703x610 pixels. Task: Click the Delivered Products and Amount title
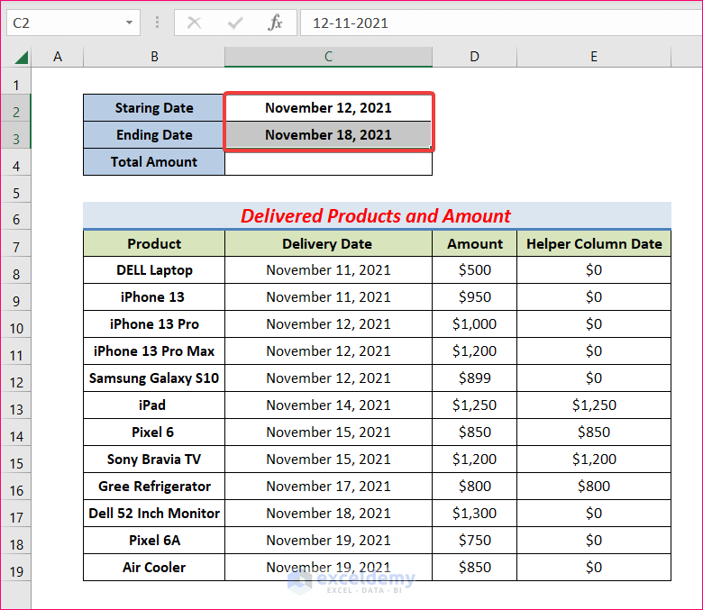376,216
